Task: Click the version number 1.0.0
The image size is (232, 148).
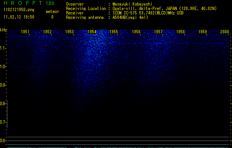Action: pos(50,3)
